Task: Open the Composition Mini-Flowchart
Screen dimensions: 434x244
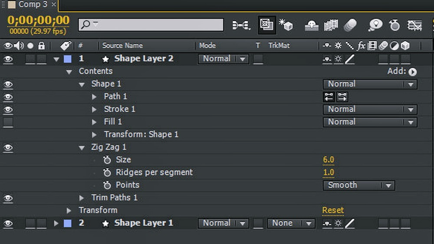Action: (x=241, y=25)
